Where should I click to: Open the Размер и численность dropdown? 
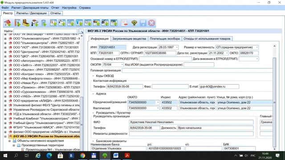[x=257, y=48]
